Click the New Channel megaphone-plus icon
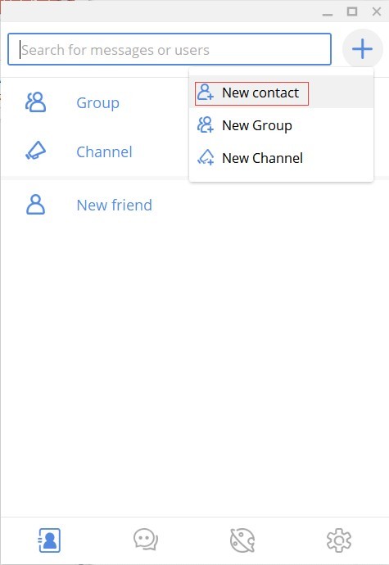Viewport: 389px width, 565px height. (206, 158)
